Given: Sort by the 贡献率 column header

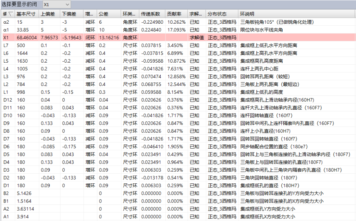Looking at the screenshot, I should point(173,14).
